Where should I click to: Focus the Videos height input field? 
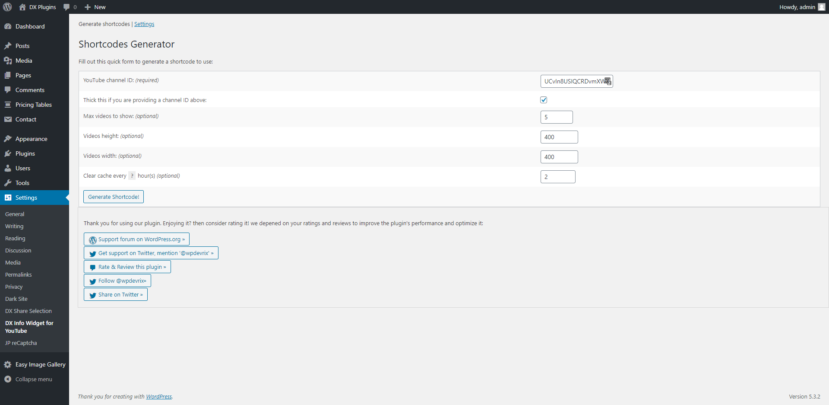pyautogui.click(x=559, y=137)
